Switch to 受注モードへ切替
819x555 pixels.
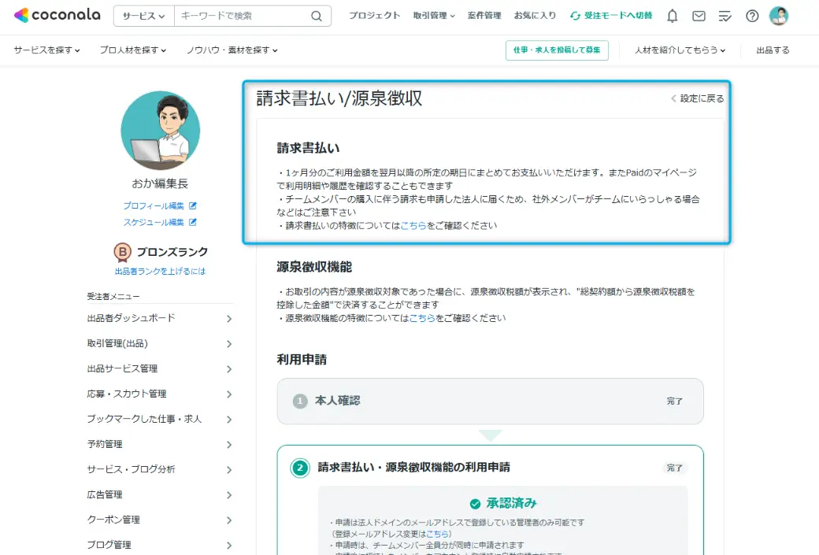[x=611, y=16]
